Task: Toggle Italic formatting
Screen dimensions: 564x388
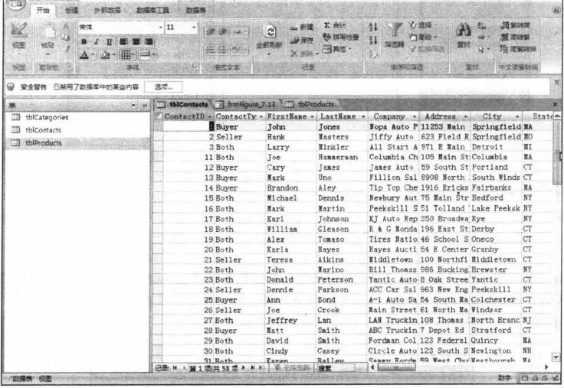Action: (x=97, y=41)
